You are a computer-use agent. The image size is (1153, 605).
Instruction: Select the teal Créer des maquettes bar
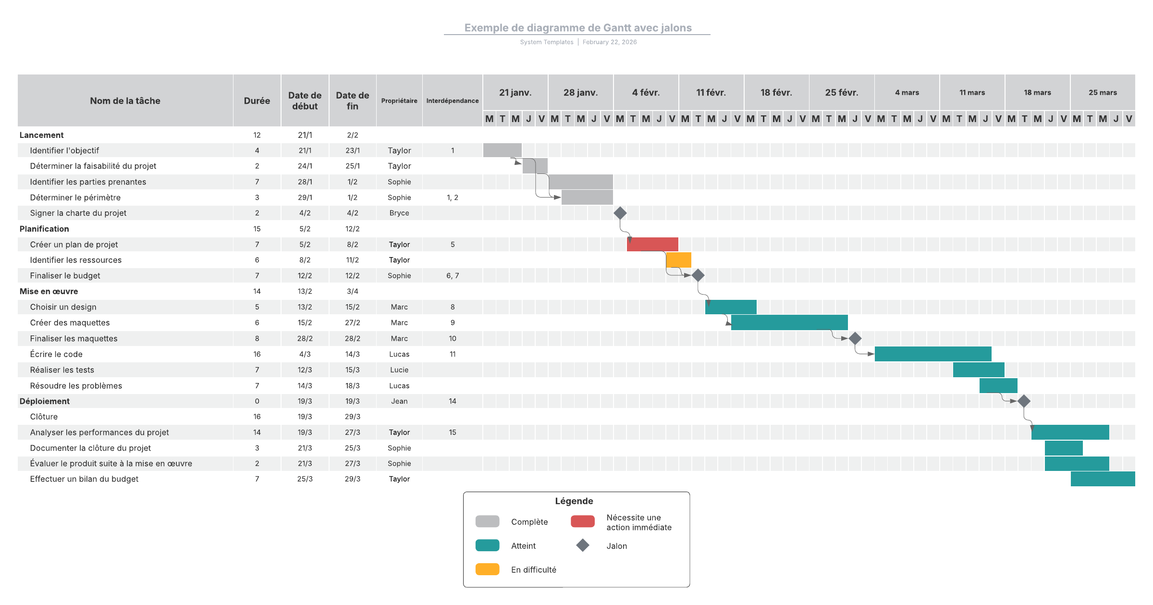coord(789,322)
